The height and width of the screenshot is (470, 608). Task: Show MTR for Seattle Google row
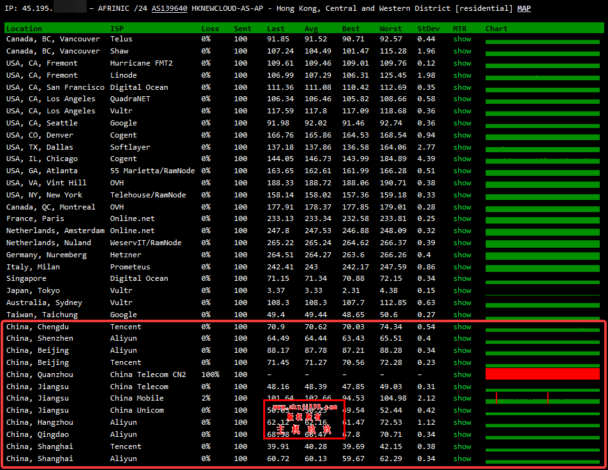point(462,123)
